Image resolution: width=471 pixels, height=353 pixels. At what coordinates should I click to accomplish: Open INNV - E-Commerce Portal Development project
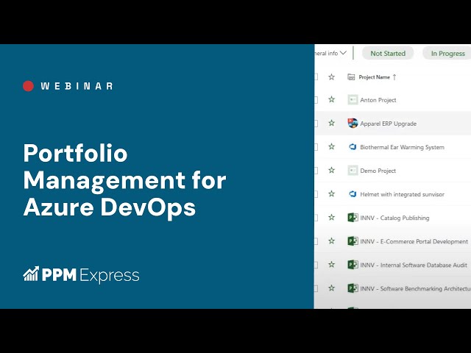pos(414,241)
